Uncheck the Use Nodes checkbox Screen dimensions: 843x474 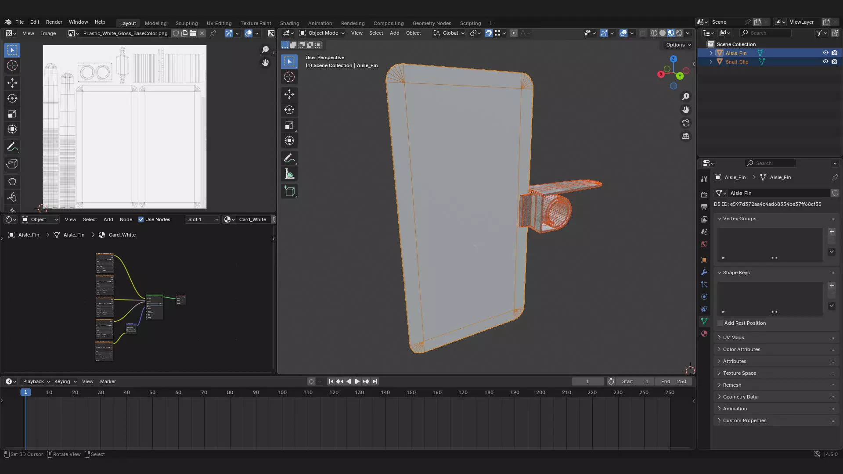pyautogui.click(x=141, y=219)
